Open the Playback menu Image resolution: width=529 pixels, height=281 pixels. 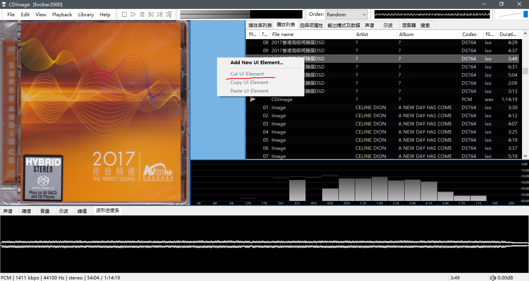[x=62, y=14]
